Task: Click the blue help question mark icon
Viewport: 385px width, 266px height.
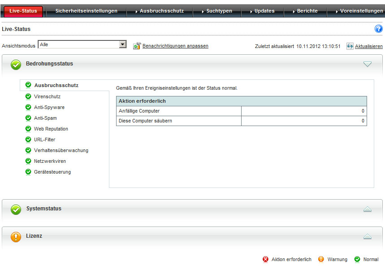Action: pyautogui.click(x=378, y=29)
